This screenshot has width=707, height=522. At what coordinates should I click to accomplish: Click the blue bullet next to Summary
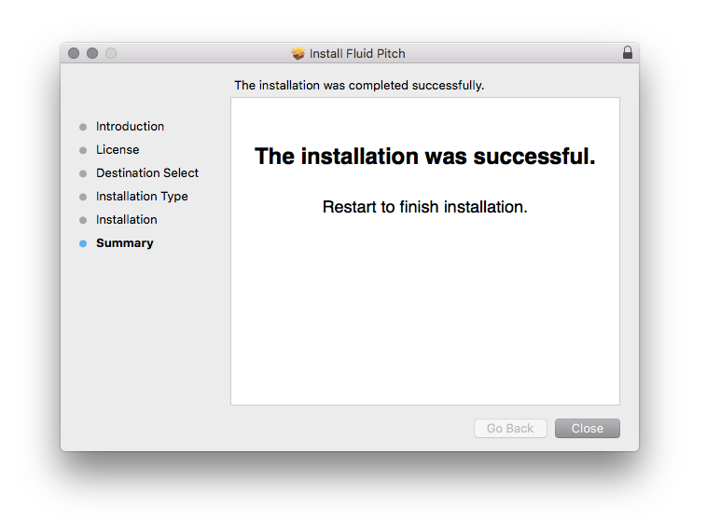pos(83,243)
